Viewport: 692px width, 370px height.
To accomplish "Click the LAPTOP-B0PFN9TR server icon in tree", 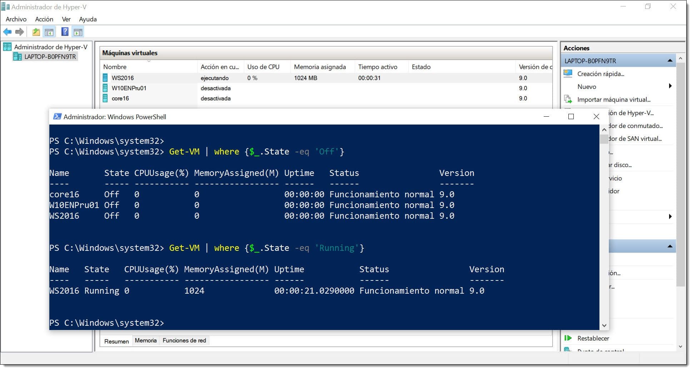I will coord(17,56).
